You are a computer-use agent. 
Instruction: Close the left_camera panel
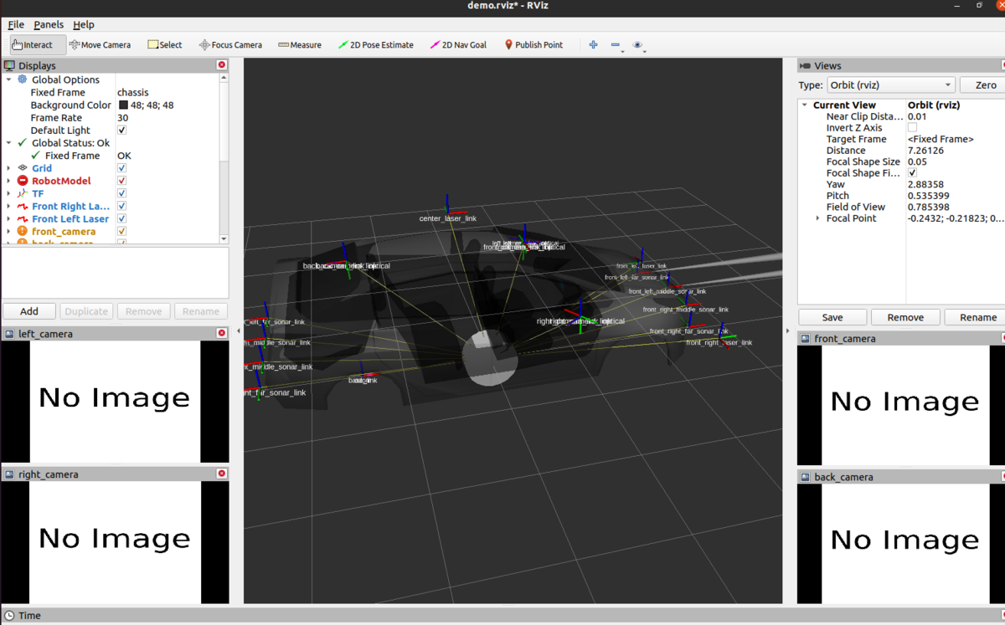pyautogui.click(x=222, y=333)
